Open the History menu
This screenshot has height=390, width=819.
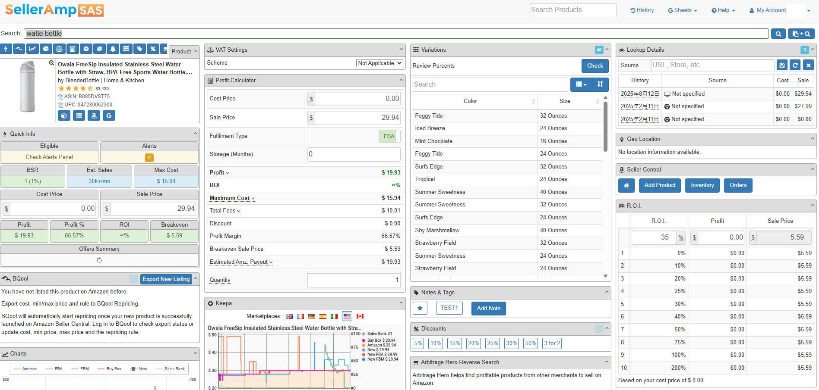click(642, 10)
